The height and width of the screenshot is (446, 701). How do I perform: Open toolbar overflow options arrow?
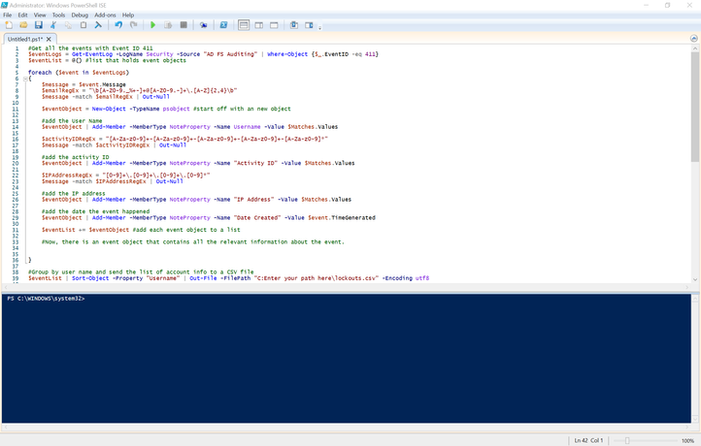pos(319,28)
